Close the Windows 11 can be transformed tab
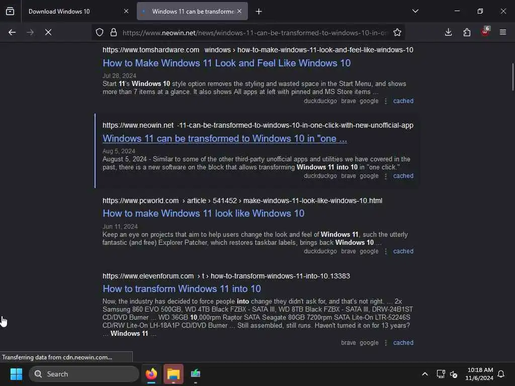This screenshot has height=386, width=515. 239,12
